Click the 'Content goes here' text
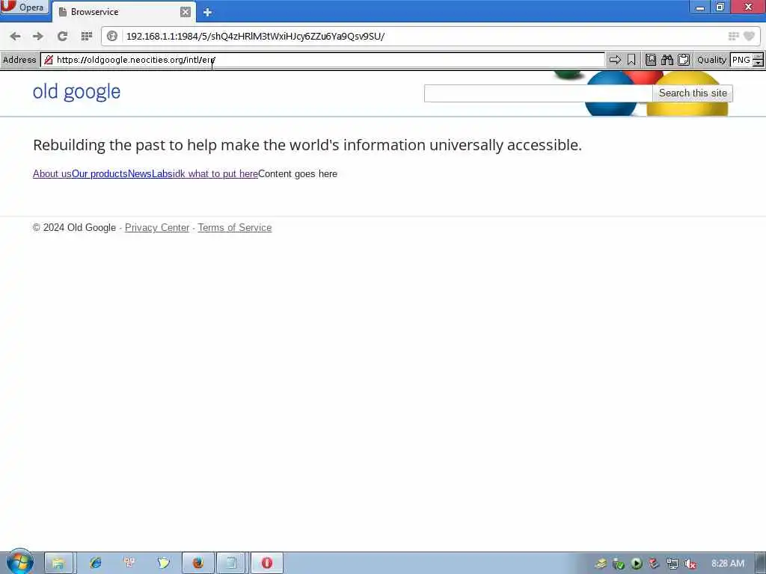 tap(298, 173)
